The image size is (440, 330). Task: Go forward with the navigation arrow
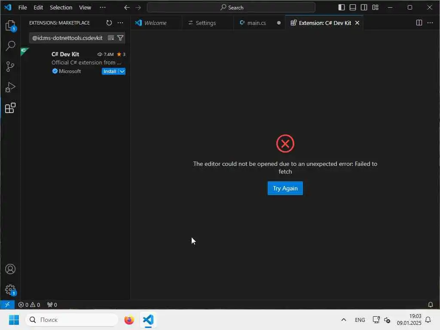pos(138,8)
